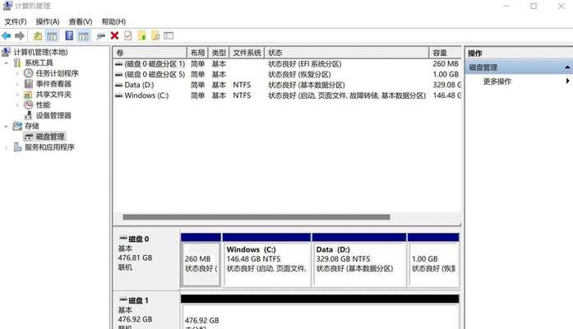Click the 磁盘 1 disk label panel

pyautogui.click(x=146, y=311)
